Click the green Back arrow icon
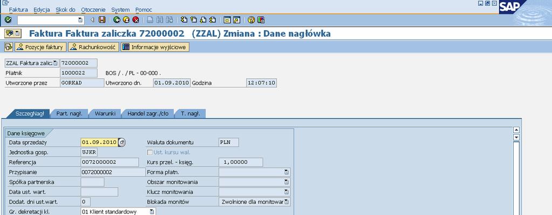Screen dimensions: 552x215 117,20
